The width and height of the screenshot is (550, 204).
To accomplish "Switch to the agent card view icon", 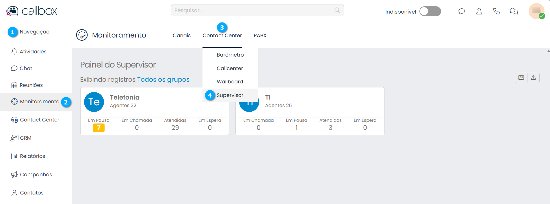I will click(521, 78).
